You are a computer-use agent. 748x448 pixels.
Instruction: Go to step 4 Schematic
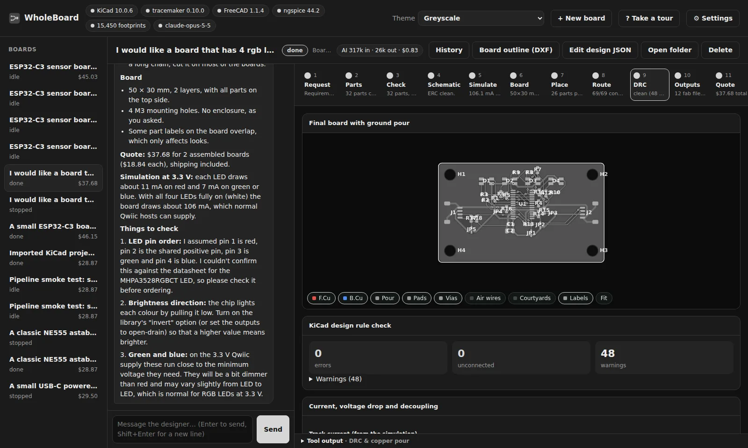444,84
